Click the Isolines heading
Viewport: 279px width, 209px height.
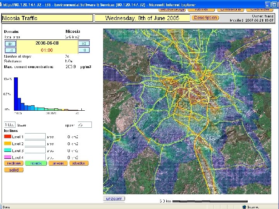11,131
